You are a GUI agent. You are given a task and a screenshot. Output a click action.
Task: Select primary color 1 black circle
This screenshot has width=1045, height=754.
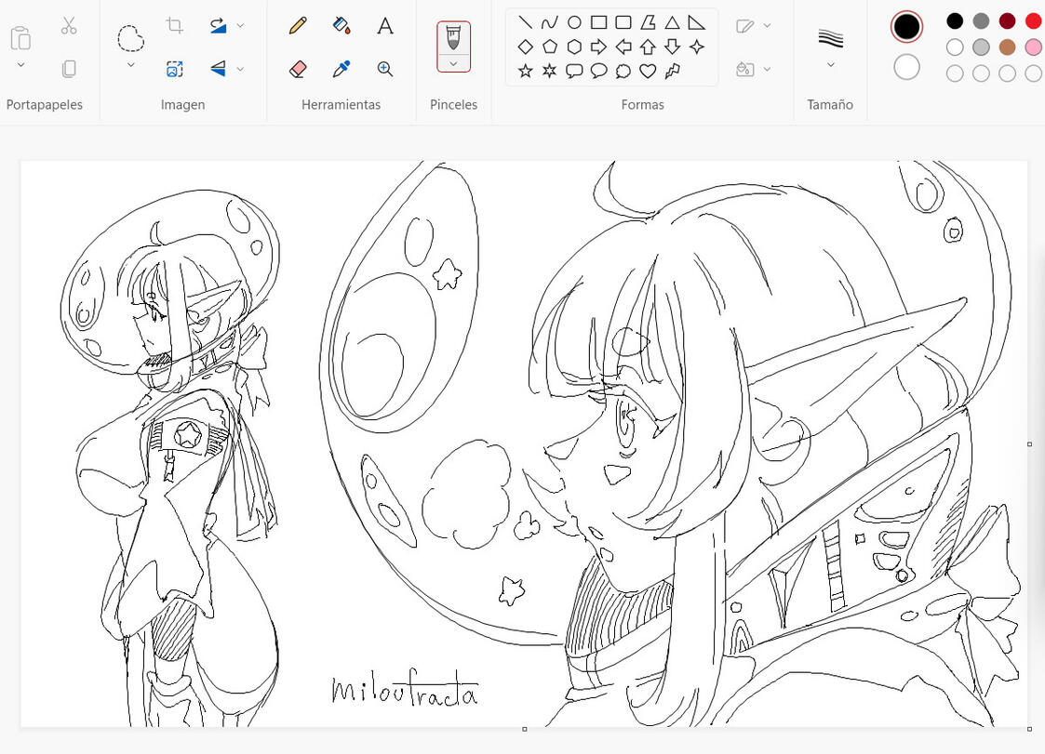906,27
